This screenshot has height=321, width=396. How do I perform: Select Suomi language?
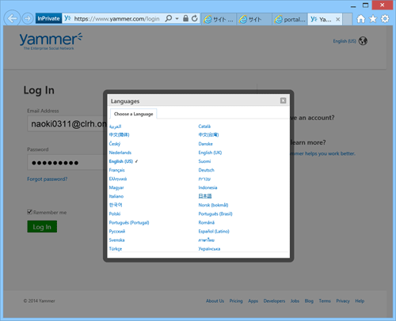pos(204,161)
